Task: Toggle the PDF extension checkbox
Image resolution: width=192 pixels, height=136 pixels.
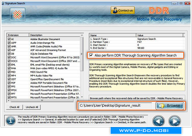Action: coord(9,83)
